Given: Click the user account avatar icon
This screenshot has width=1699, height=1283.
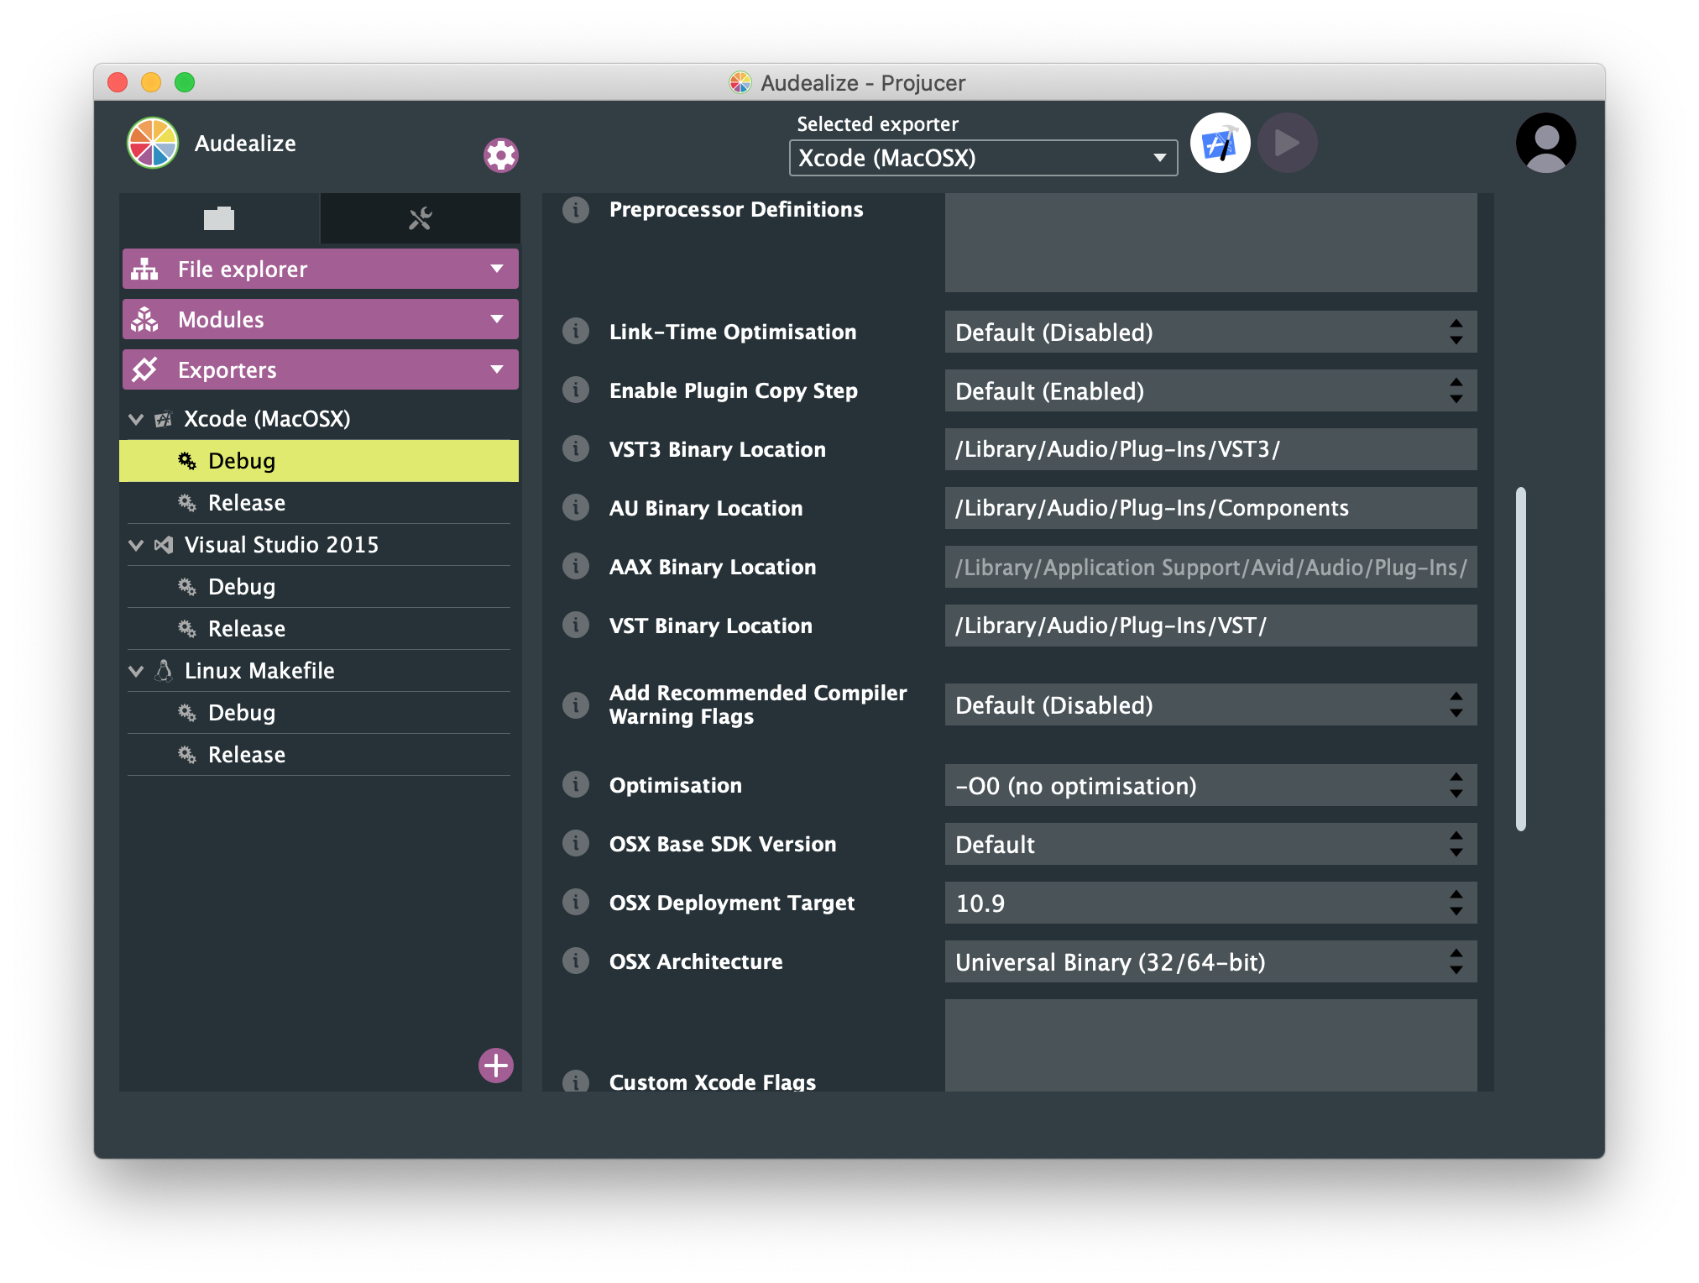Looking at the screenshot, I should [1545, 143].
